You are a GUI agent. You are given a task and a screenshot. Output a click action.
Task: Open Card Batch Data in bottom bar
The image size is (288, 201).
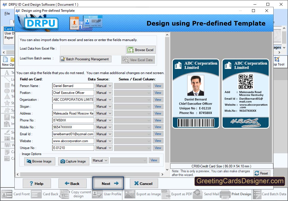pos(270,194)
